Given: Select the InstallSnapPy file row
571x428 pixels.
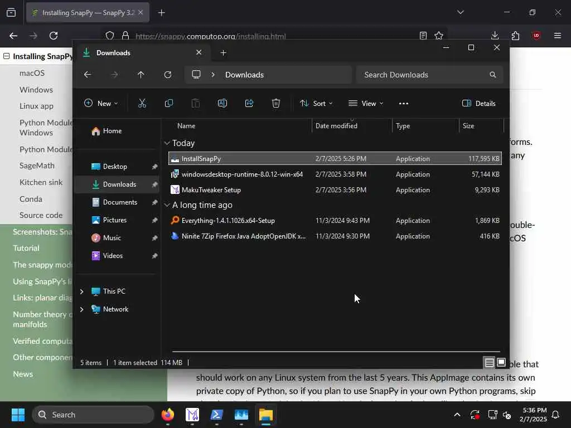Looking at the screenshot, I should [335, 159].
